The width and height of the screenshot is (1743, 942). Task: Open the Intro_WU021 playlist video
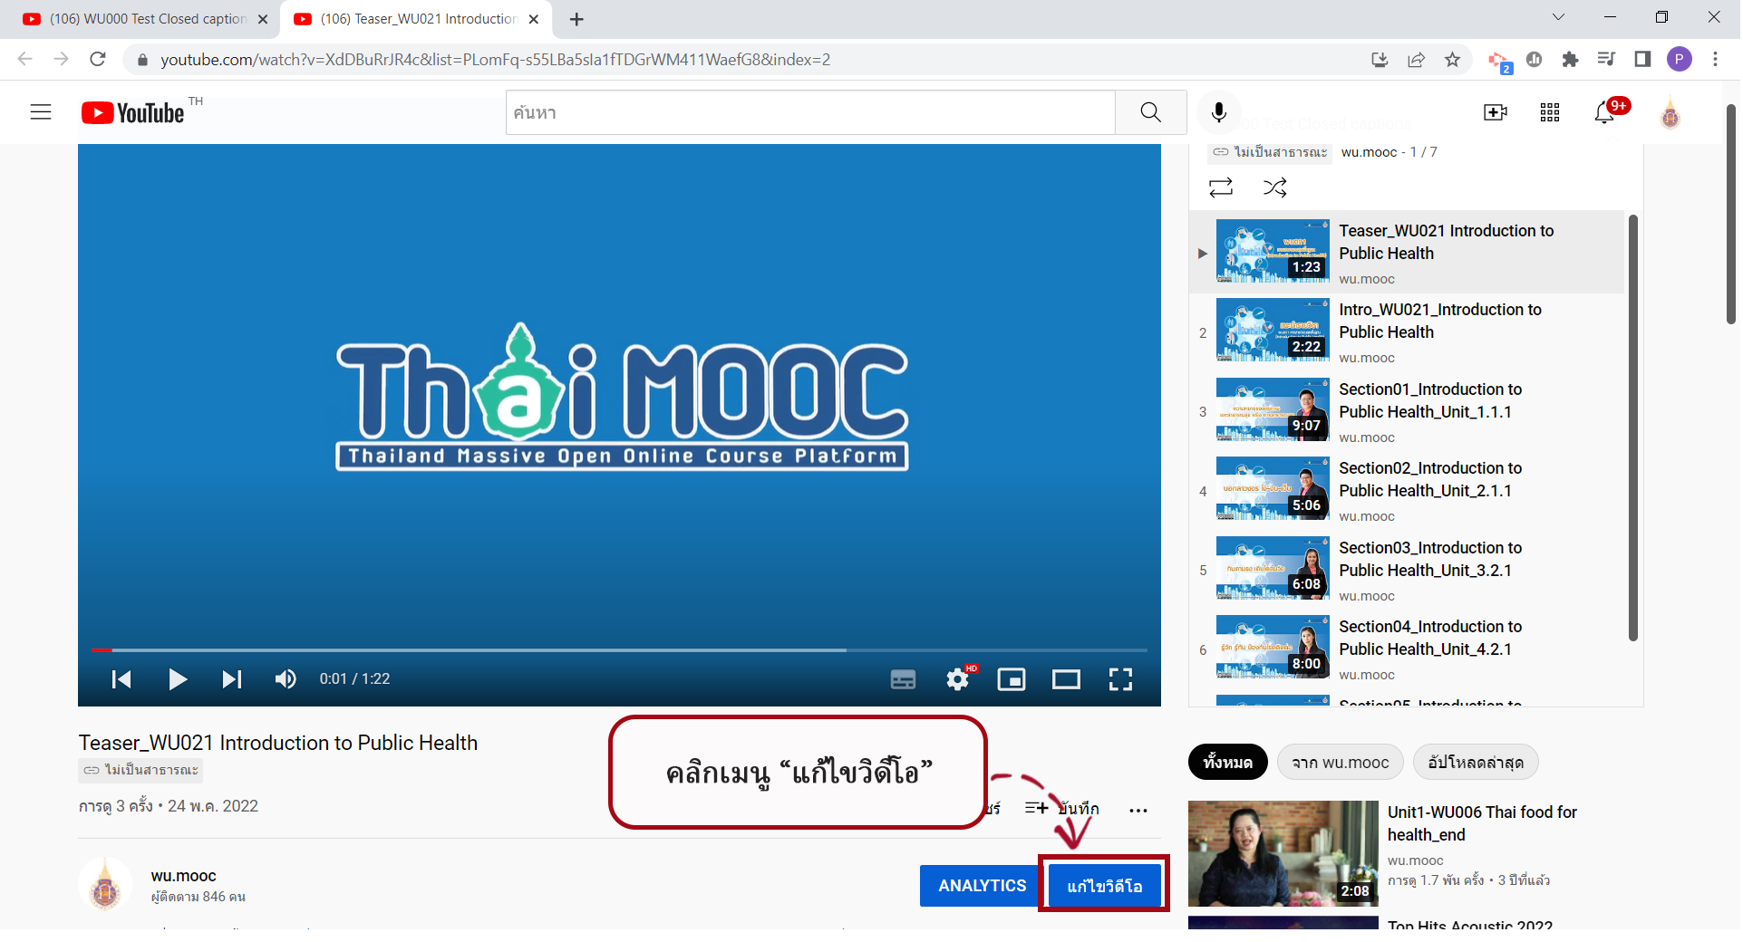click(x=1407, y=332)
